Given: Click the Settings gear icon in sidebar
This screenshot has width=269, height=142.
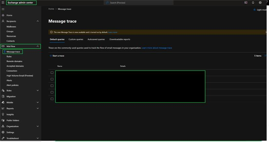Looking at the screenshot, I should point(3,132).
